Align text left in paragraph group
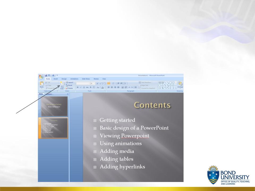This screenshot has width=255, height=191. click(x=109, y=87)
